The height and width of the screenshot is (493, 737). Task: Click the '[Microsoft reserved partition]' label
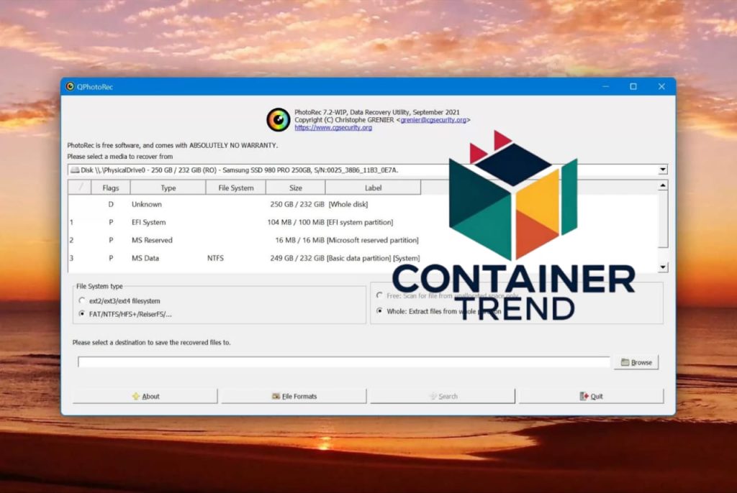coord(372,240)
